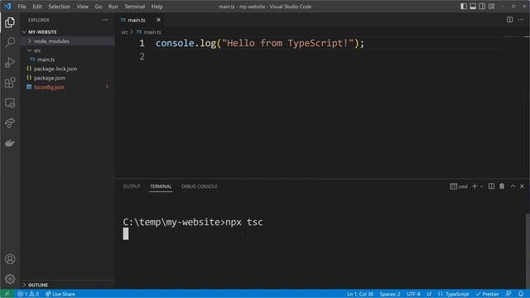Open notifications bell
530x298 pixels.
521,294
